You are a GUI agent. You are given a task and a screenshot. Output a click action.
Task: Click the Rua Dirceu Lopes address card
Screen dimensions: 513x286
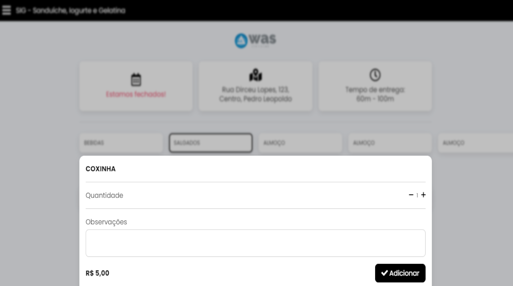point(255,86)
